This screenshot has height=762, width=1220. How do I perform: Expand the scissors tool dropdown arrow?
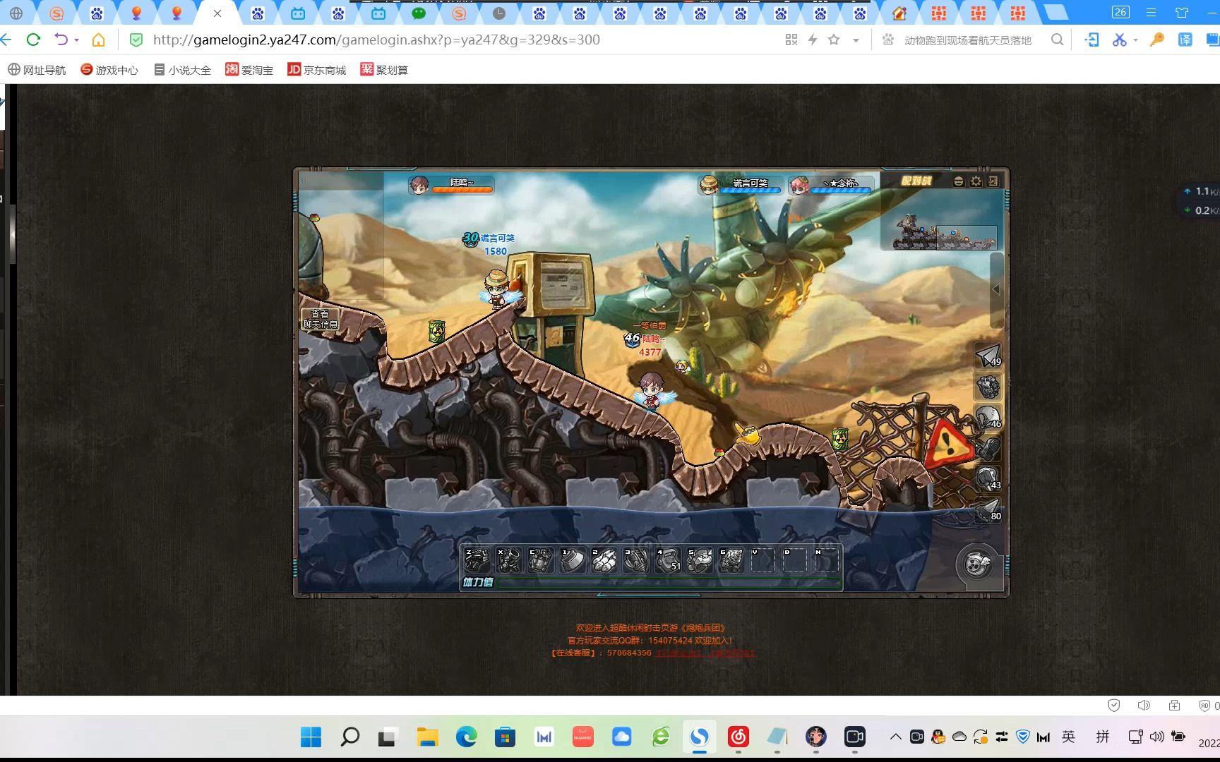(x=1135, y=40)
